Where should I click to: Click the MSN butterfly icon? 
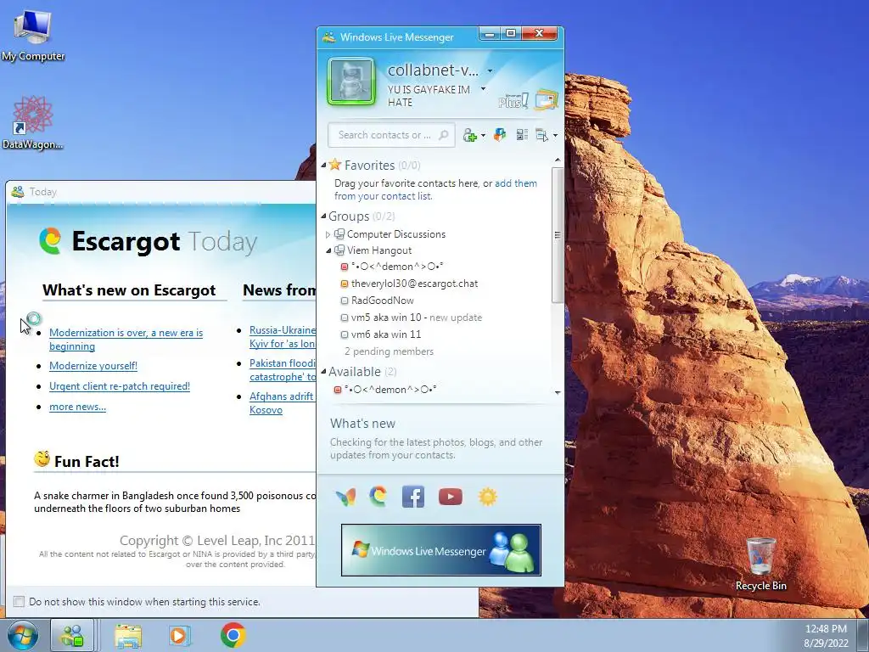click(346, 497)
